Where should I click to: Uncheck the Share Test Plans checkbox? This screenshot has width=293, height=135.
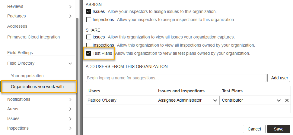pyautogui.click(x=89, y=53)
